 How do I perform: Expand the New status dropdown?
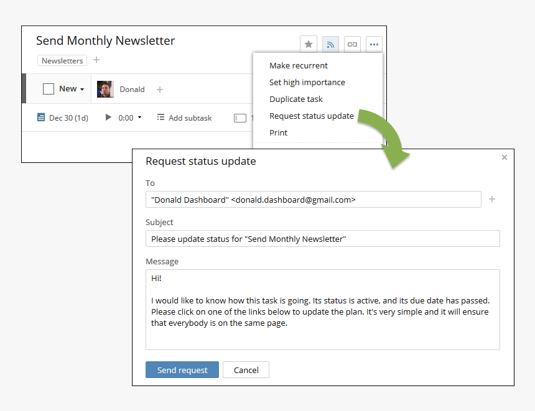pos(81,90)
